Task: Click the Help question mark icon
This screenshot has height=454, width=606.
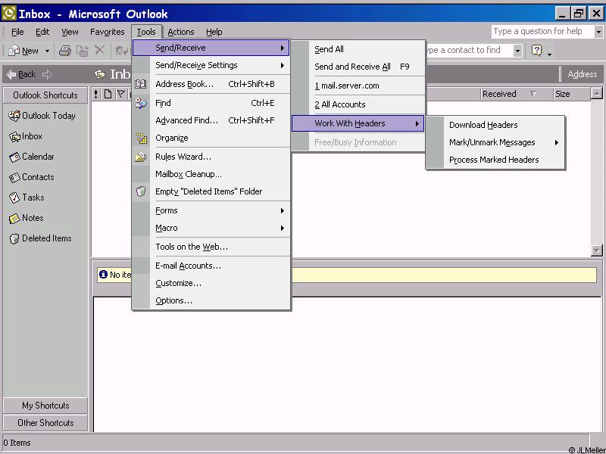Action: (537, 51)
